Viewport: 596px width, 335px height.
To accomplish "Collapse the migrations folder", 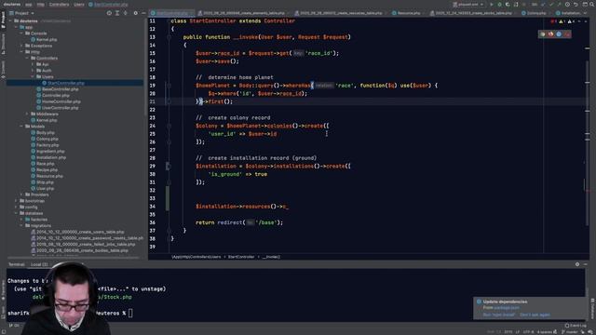I will point(22,225).
